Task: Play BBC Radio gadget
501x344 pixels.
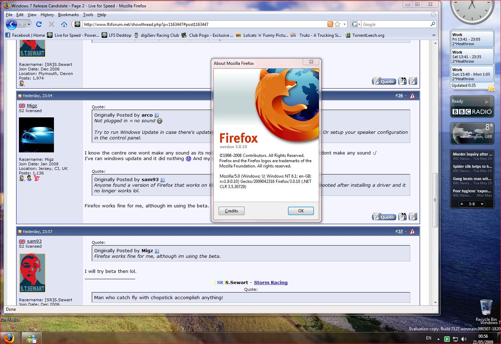Action: pos(487,102)
